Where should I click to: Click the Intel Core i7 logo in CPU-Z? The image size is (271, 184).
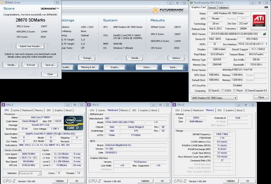pyautogui.click(x=73, y=123)
